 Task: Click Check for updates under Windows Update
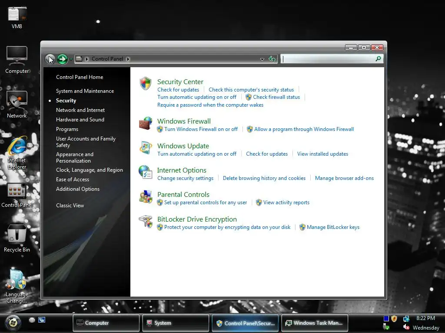pos(267,154)
